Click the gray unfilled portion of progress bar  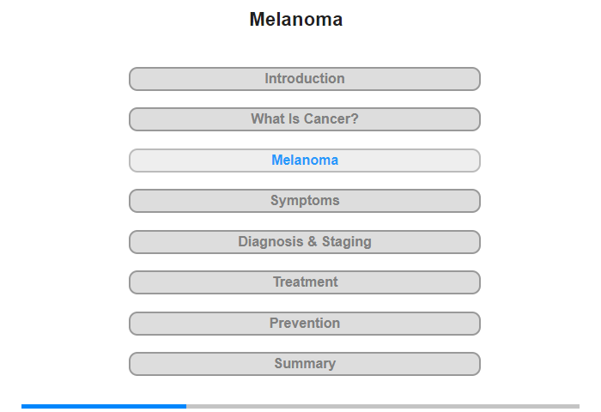point(383,406)
